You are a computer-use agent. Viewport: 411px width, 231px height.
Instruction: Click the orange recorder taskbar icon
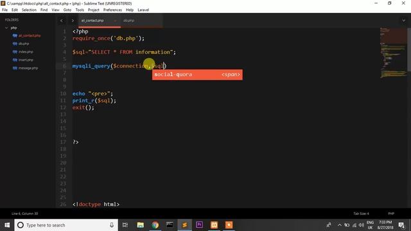(229, 225)
